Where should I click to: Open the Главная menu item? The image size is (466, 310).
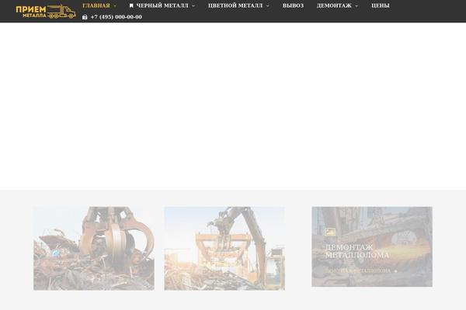[x=96, y=5]
